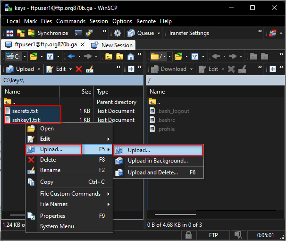Open the Options menu
Viewport: 286px width, 241px height.
tap(122, 21)
